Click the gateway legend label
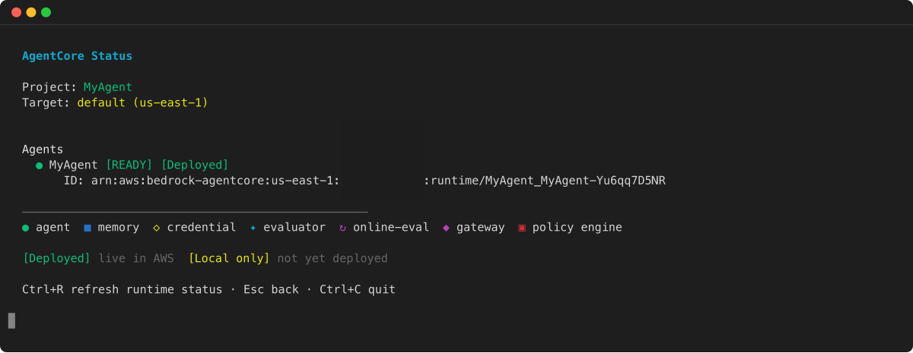Image resolution: width=913 pixels, height=353 pixels. 481,228
